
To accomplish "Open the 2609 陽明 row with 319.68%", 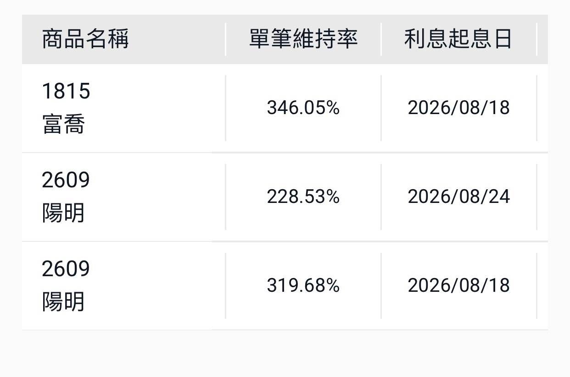I will tap(285, 286).
